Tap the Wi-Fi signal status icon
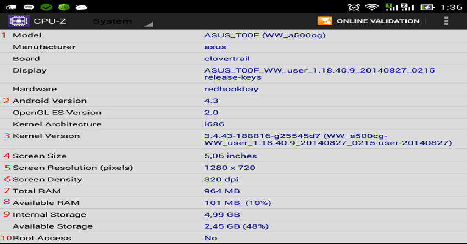The width and height of the screenshot is (467, 244). (x=372, y=7)
